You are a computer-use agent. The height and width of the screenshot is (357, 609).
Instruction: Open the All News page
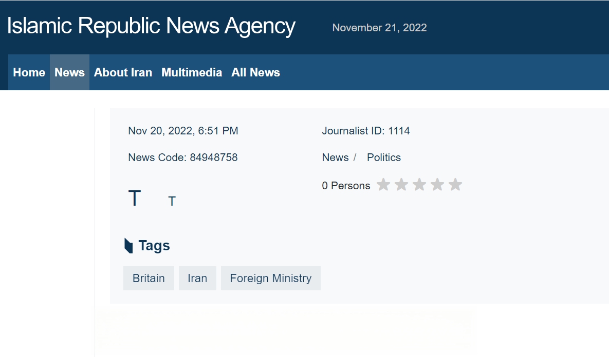pyautogui.click(x=255, y=72)
